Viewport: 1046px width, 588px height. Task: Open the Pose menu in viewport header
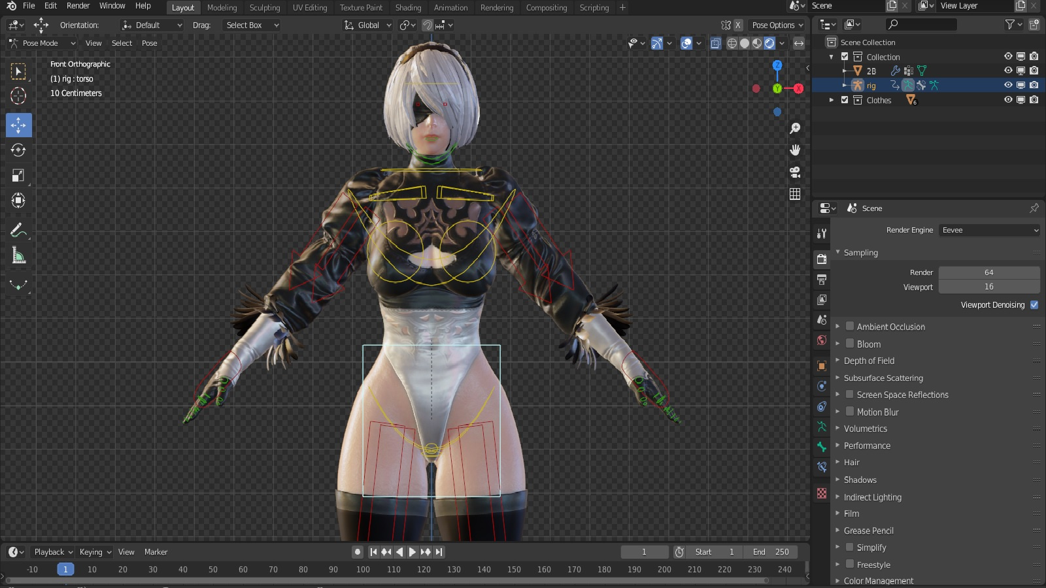(x=150, y=43)
